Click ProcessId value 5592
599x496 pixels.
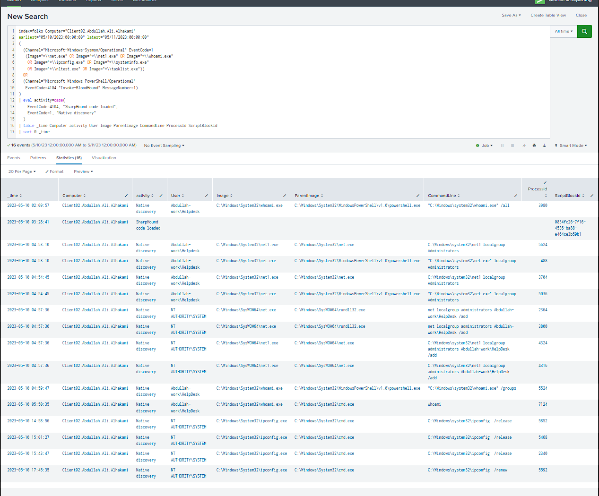pyautogui.click(x=543, y=470)
